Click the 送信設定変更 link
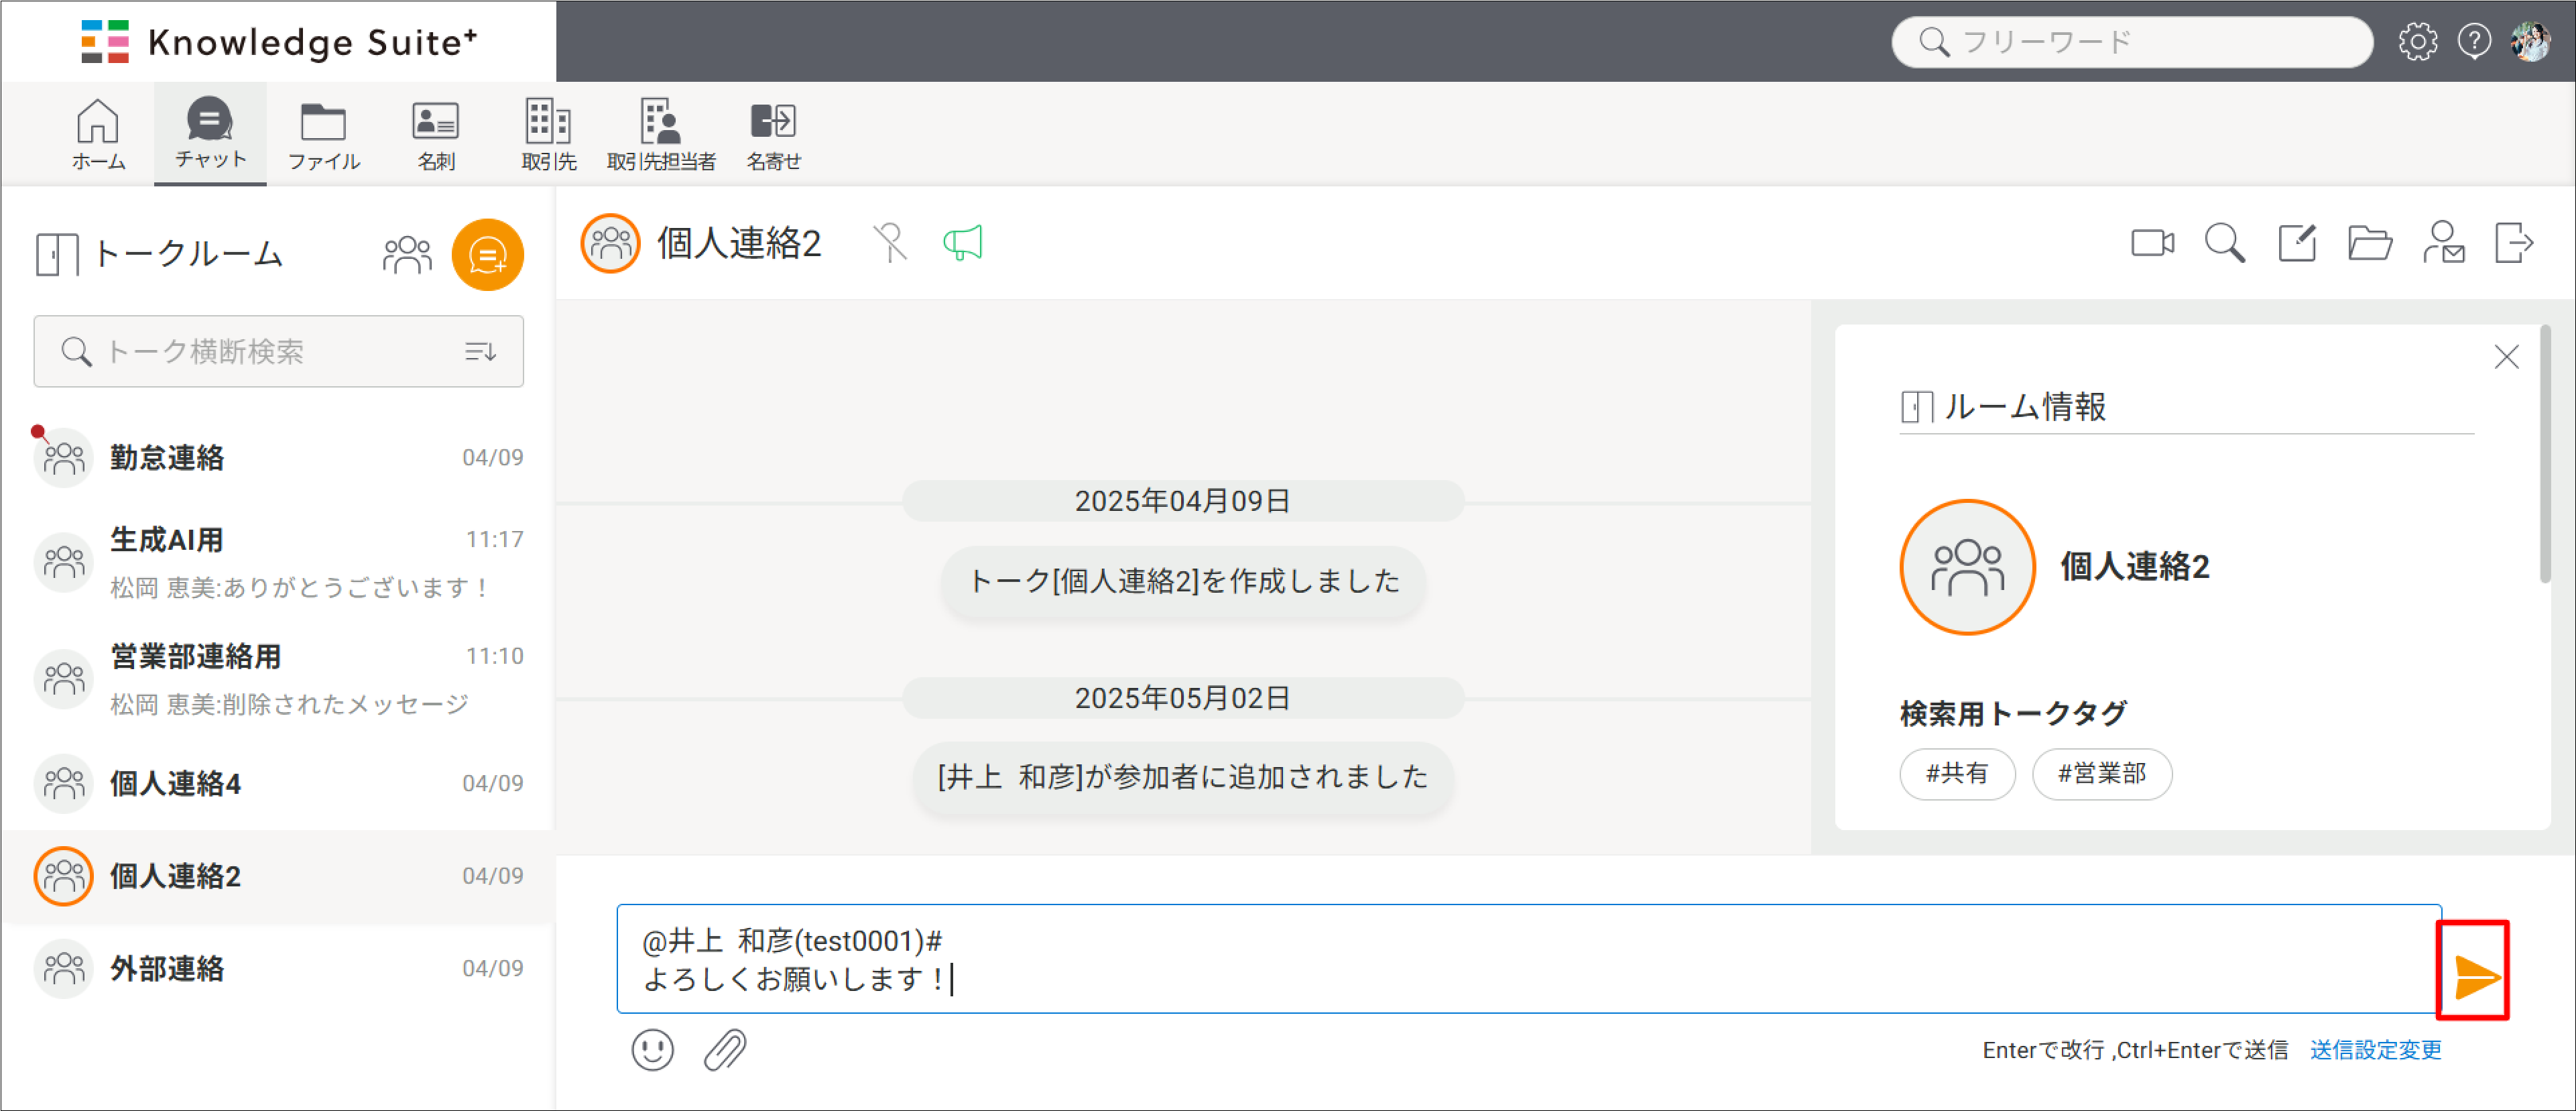 coord(2376,1050)
